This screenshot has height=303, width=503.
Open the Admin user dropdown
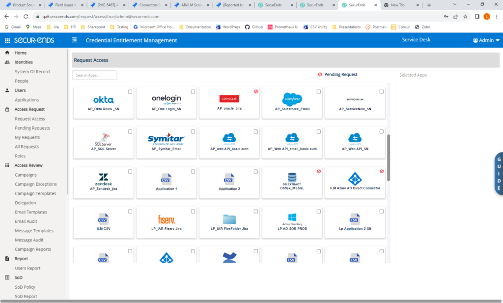[486, 40]
